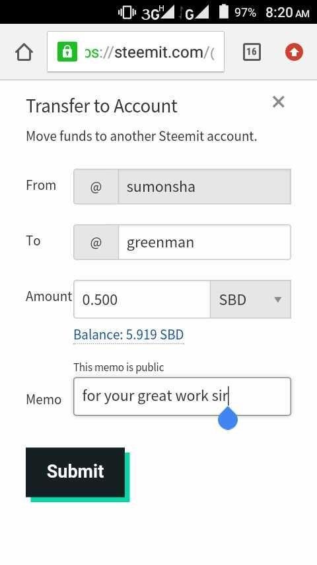Screen dimensions: 317x565
Task: Tap the Balance: 5.919 SBD link
Action: [129, 335]
